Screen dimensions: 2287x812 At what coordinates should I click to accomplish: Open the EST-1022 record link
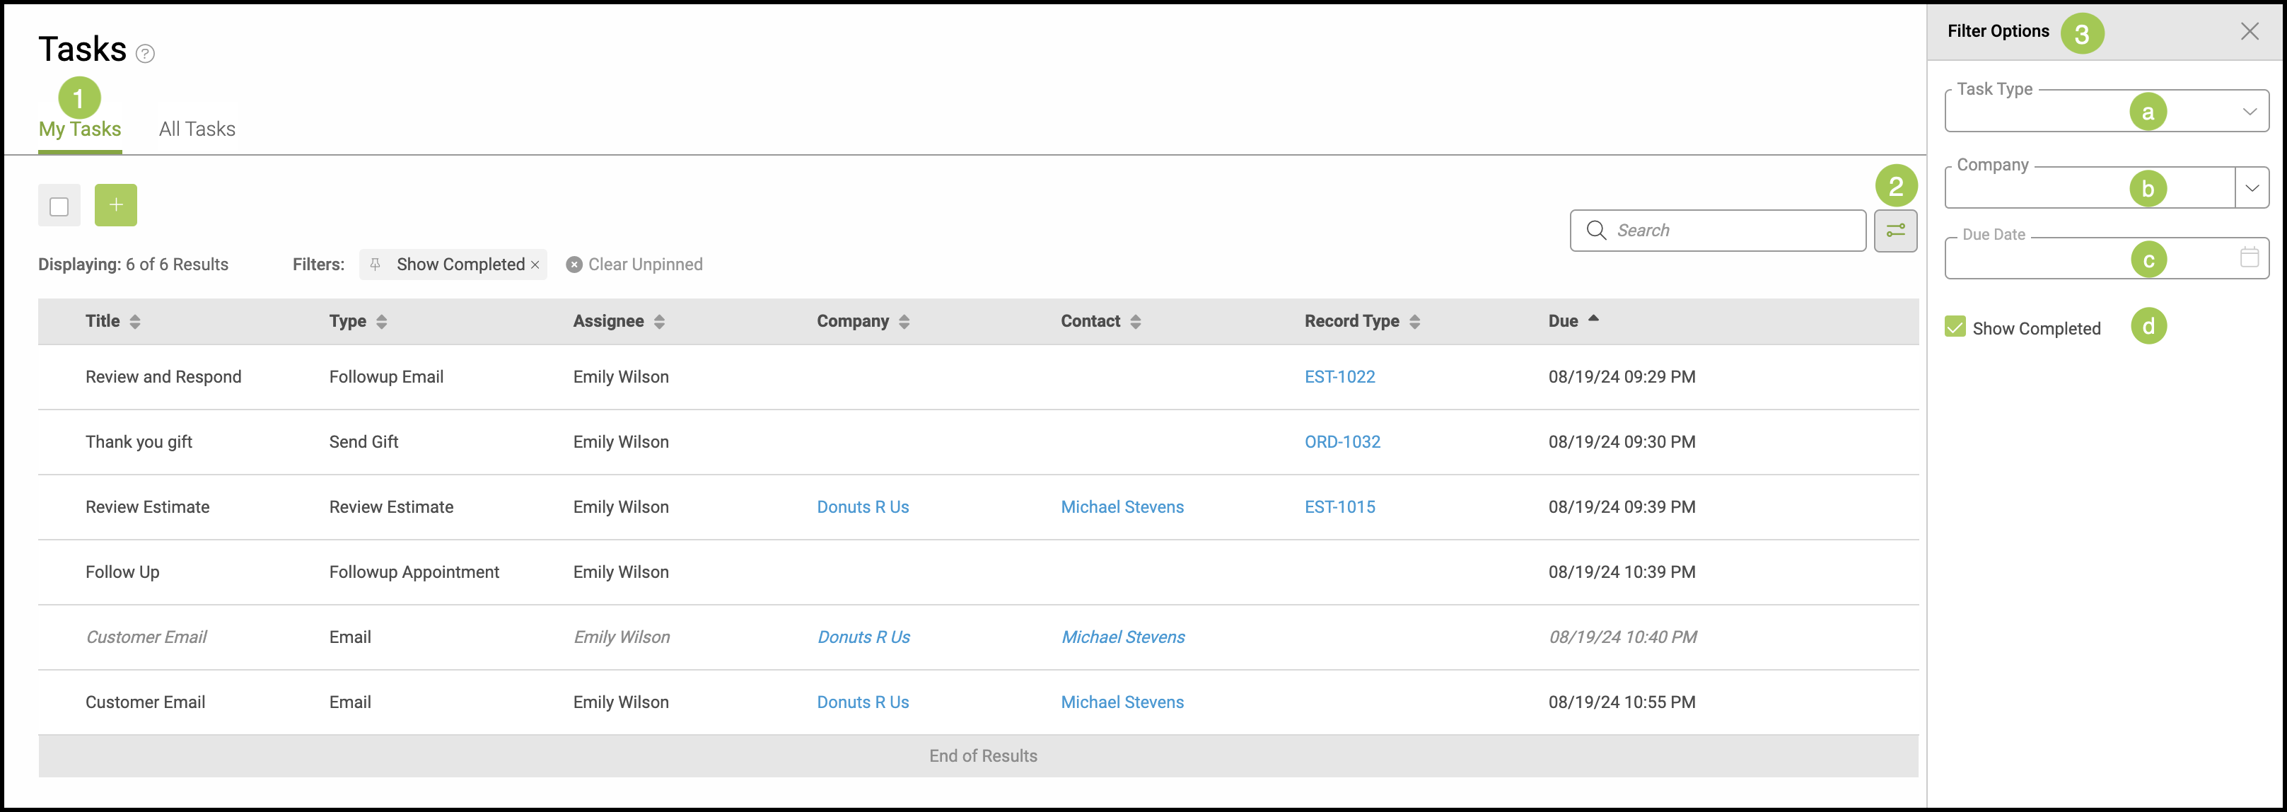pyautogui.click(x=1339, y=377)
